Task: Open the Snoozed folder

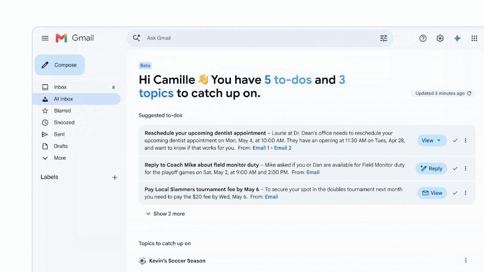Action: 77,123
